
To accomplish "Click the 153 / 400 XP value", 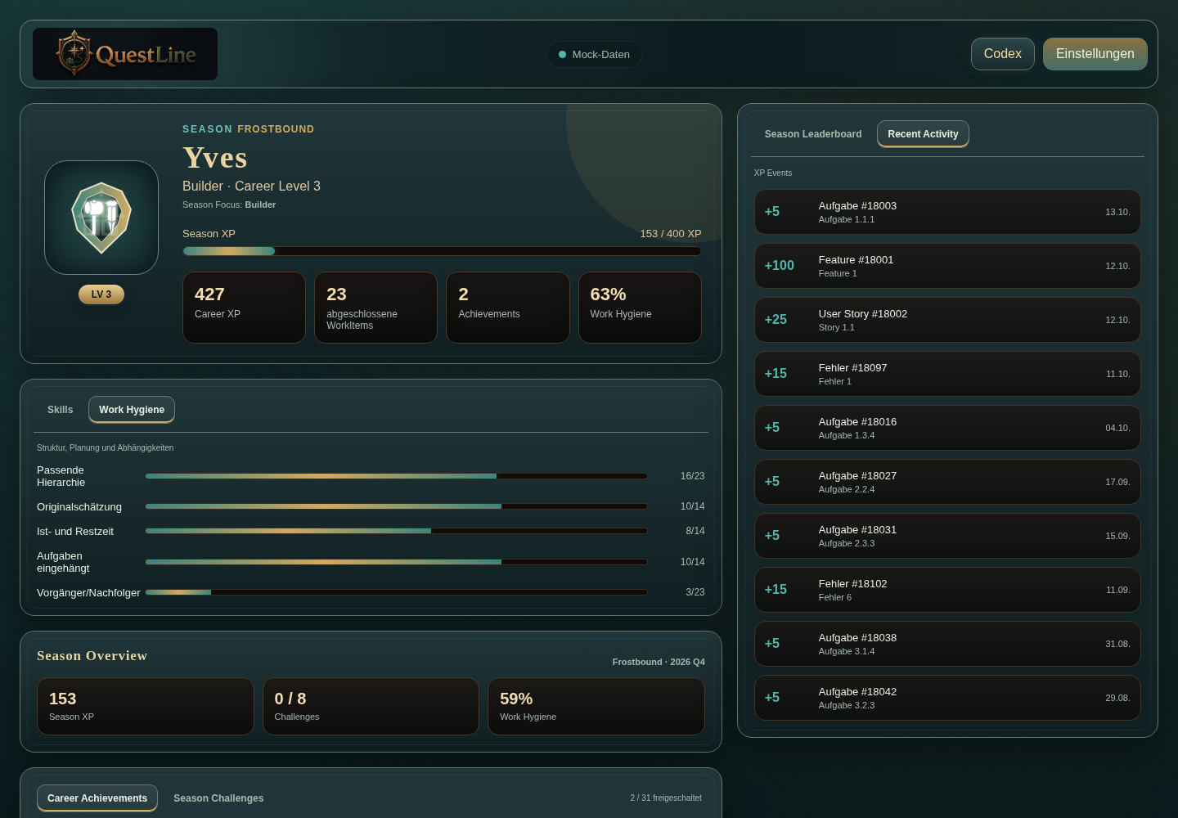I will click(671, 234).
